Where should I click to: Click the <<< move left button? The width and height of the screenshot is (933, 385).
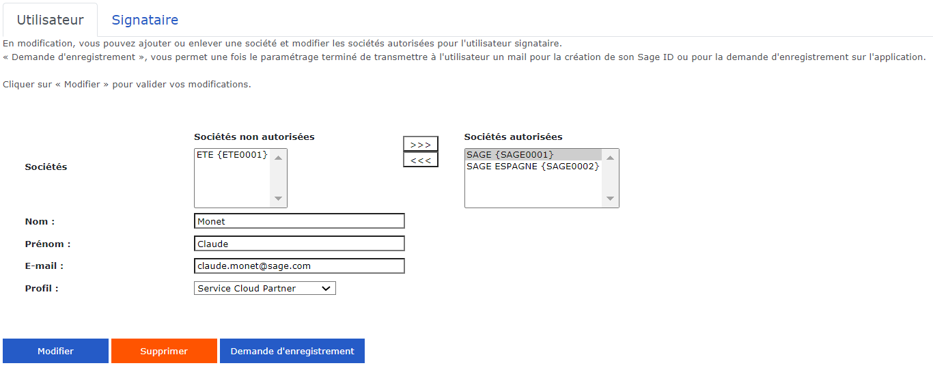click(x=420, y=160)
